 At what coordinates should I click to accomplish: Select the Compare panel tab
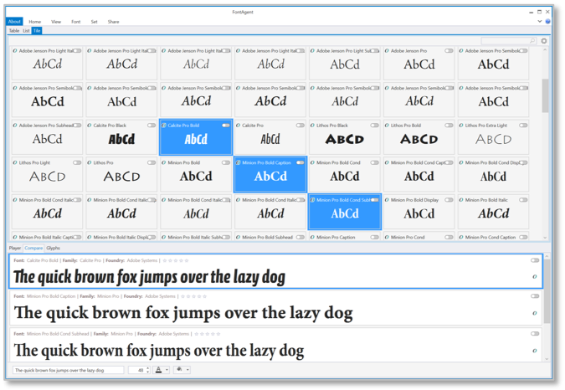coord(33,248)
